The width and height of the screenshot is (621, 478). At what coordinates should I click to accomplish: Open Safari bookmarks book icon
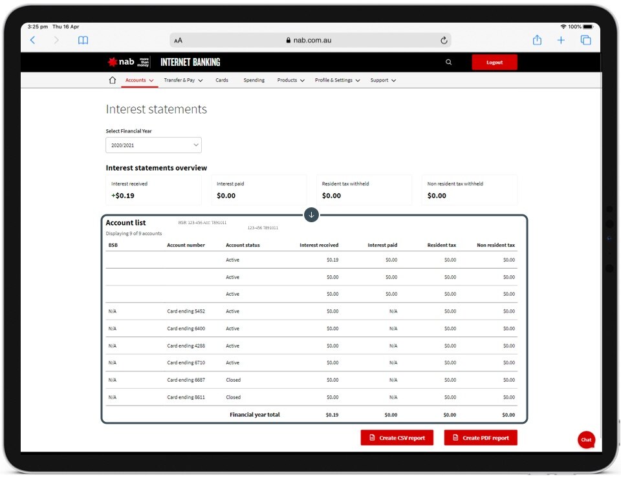[83, 40]
